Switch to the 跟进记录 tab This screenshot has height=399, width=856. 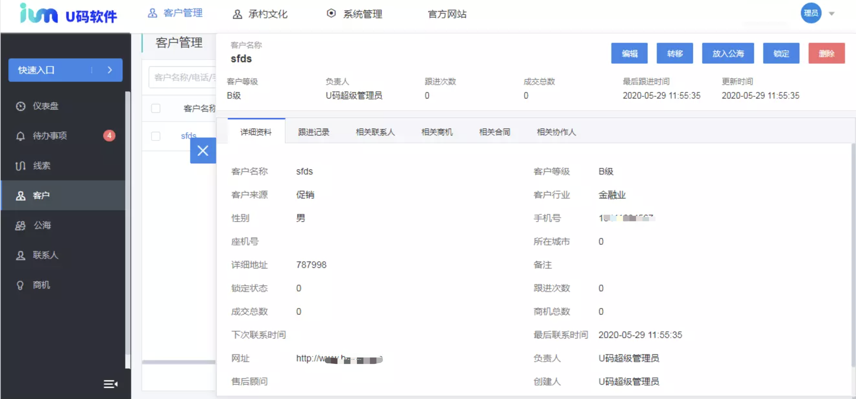pos(313,132)
